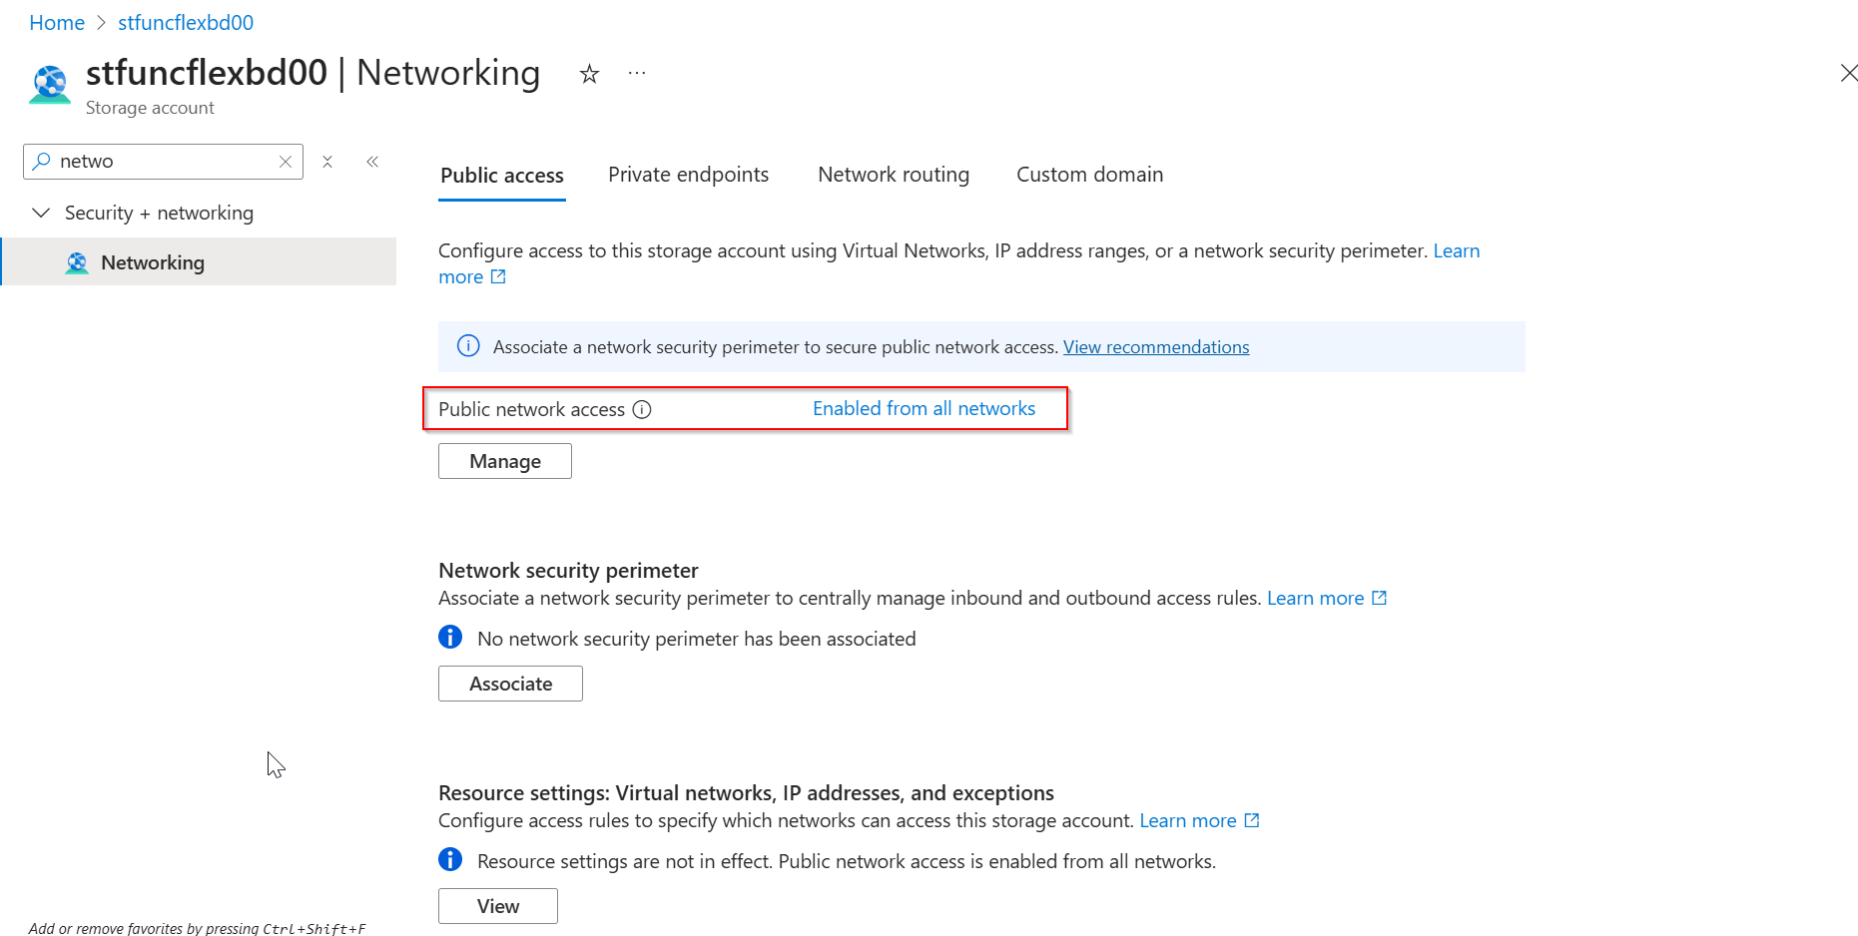Click the storage account icon in header
1858x936 pixels.
point(50,85)
